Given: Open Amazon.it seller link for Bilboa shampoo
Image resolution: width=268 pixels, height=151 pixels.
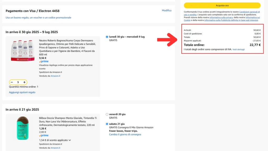Looking at the screenshot, I should 55,148.
